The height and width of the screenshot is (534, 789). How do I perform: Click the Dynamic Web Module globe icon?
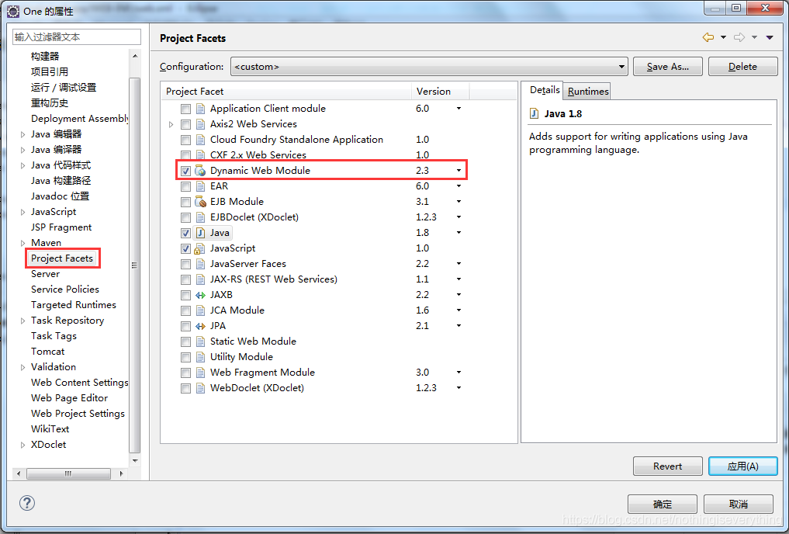tap(200, 171)
